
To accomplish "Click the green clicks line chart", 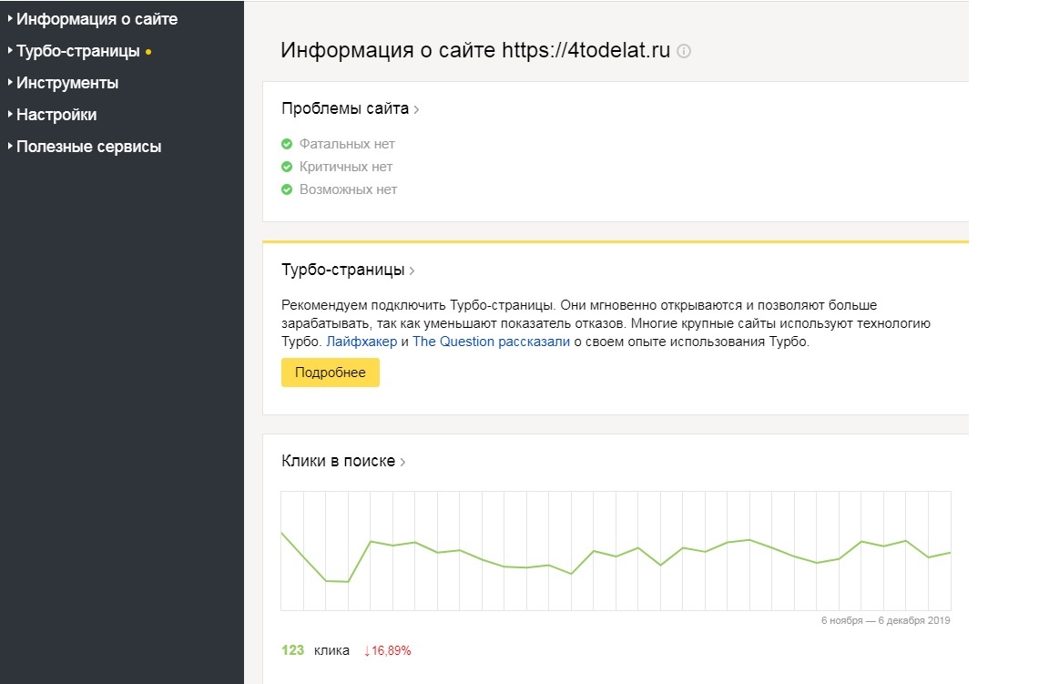I will pos(616,552).
